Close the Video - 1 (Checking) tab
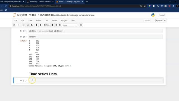The image size is (179, 101). (x=82, y=2)
